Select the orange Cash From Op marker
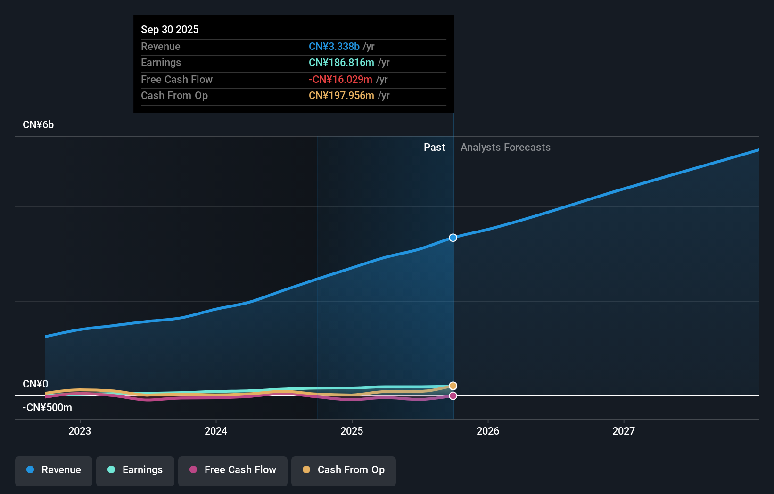Viewport: 774px width, 494px height. 453,386
